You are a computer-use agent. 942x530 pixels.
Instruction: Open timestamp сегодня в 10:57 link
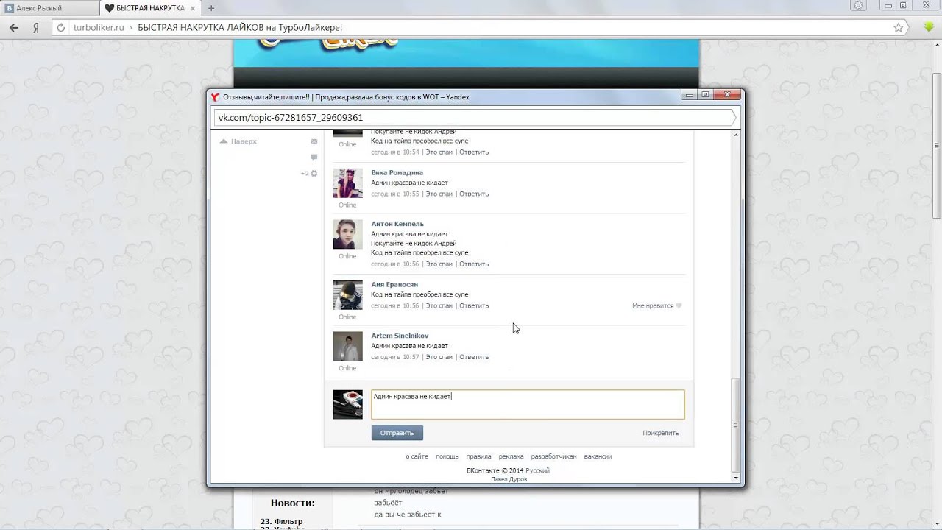coord(395,357)
